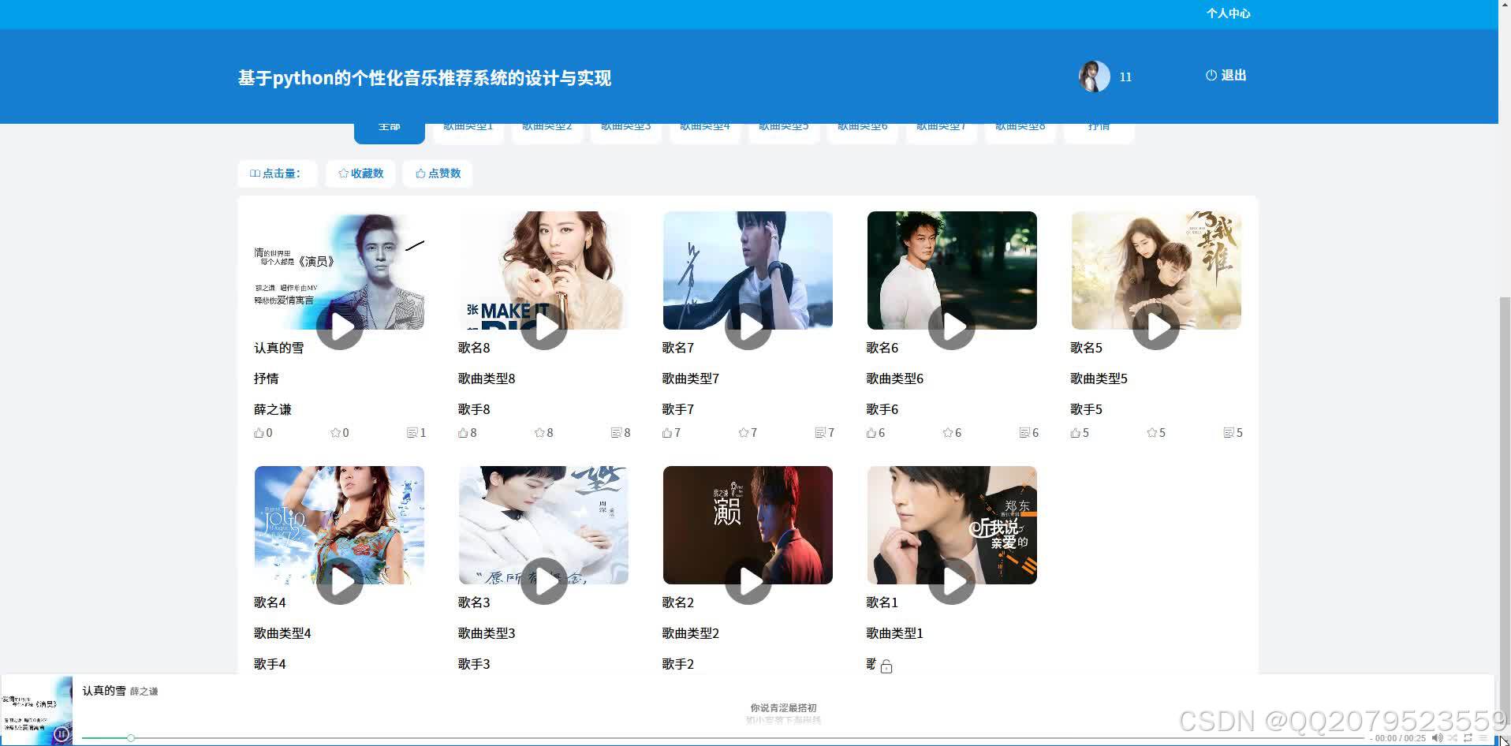Open 个人中心 in the top bar
The height and width of the screenshot is (746, 1511).
[x=1228, y=13]
